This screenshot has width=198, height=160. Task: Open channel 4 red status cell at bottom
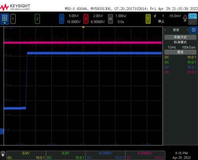(145, 155)
